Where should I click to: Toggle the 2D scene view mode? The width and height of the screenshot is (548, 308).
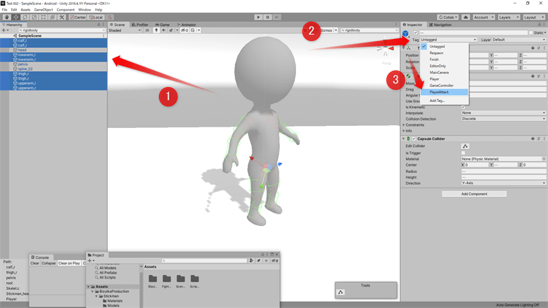click(147, 30)
